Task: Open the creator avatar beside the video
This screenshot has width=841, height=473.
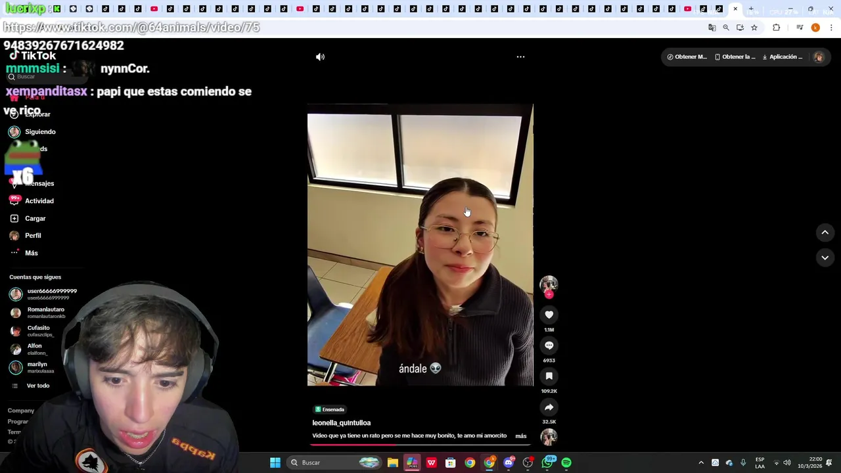Action: 549,284
